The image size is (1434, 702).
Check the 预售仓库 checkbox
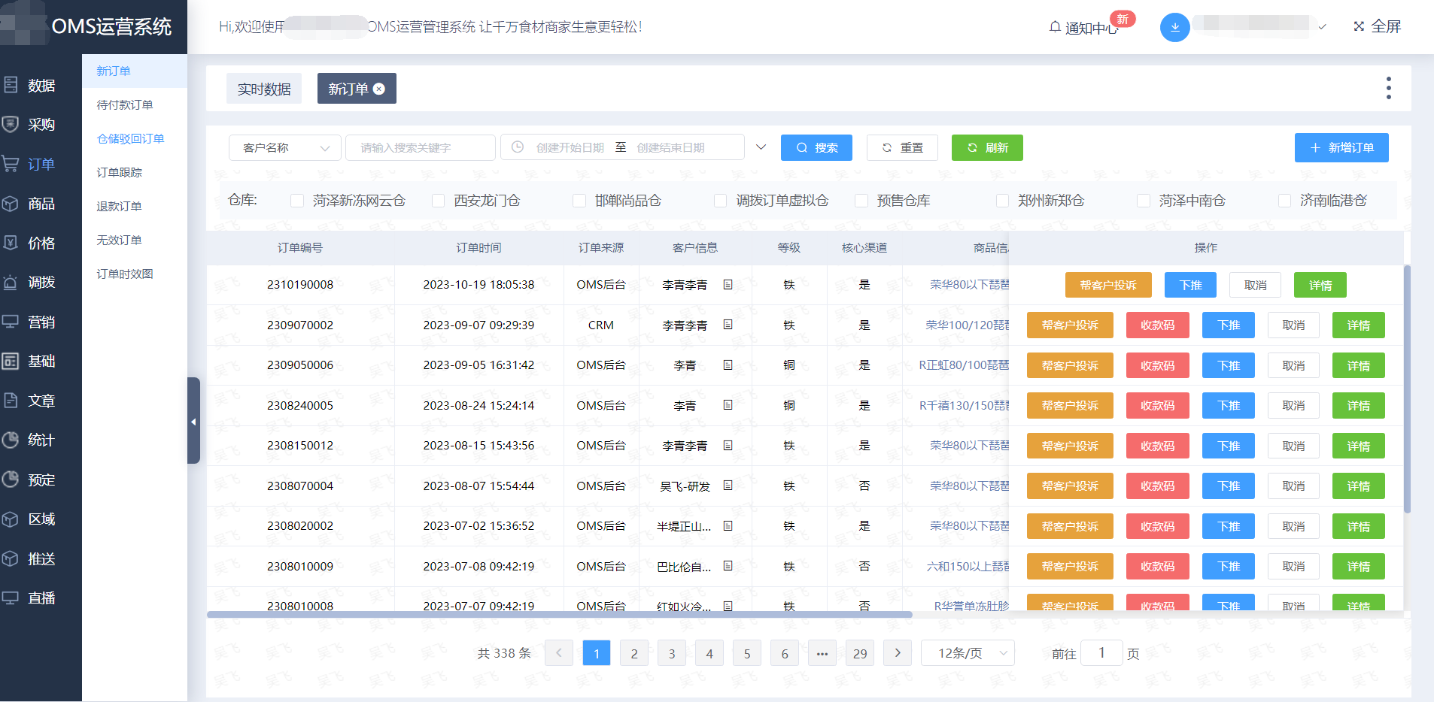coord(861,201)
